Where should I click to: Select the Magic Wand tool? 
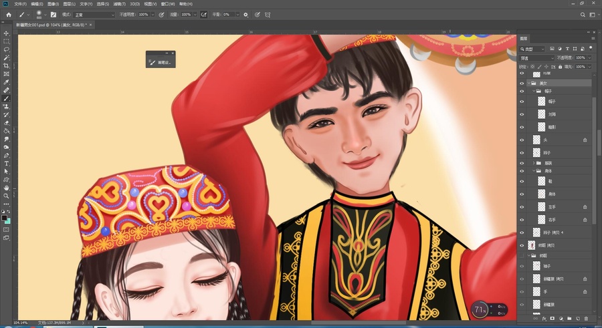6,57
